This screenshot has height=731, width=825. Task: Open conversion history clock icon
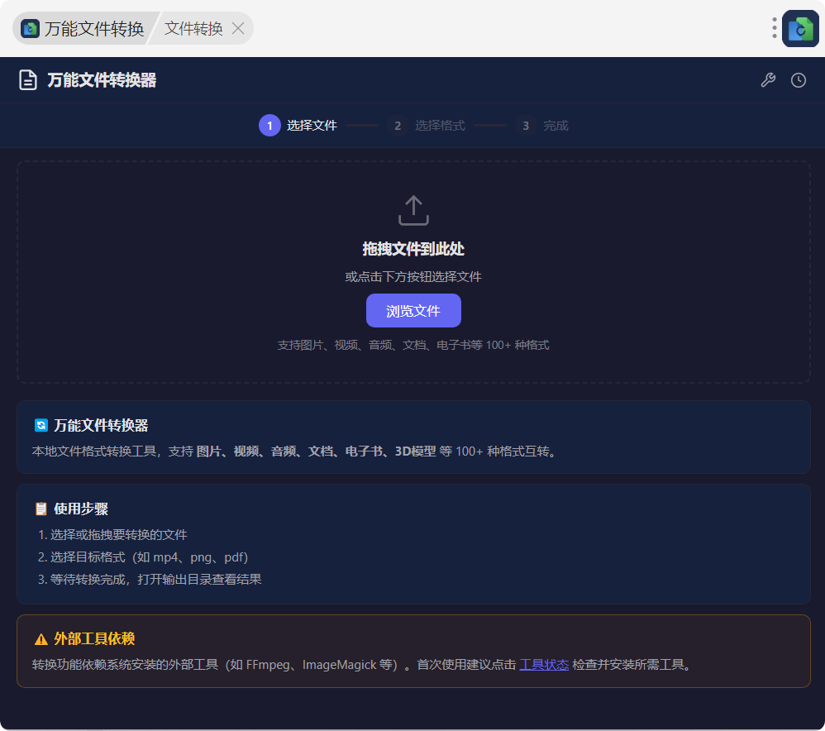coord(799,80)
